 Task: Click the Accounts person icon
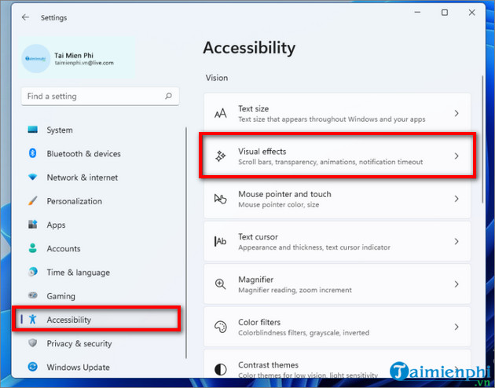[x=32, y=248]
